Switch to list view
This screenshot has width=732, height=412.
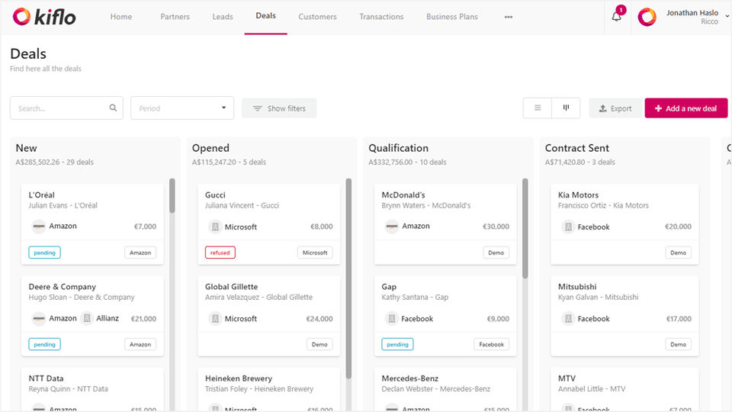[x=538, y=108]
